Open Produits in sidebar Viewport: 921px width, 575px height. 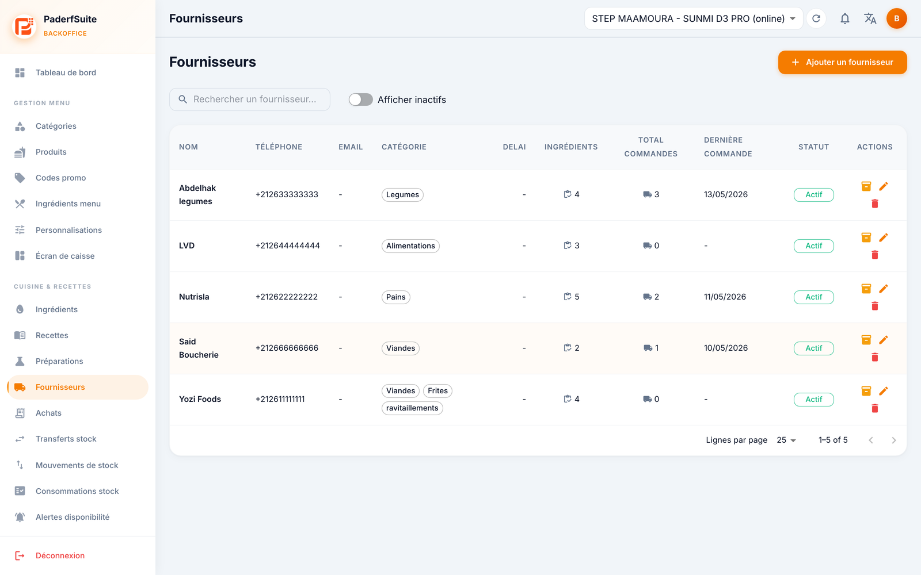point(78,152)
